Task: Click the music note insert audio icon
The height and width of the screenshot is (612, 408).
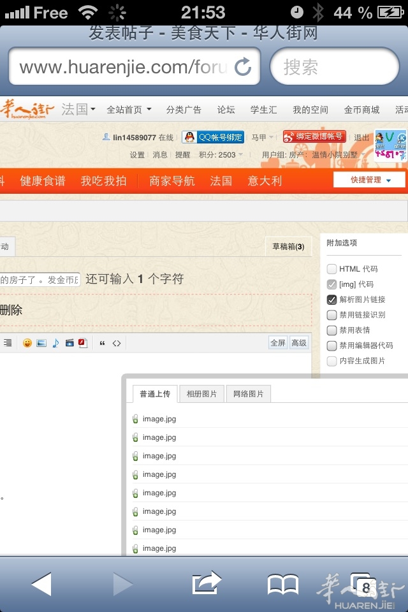Action: point(55,343)
